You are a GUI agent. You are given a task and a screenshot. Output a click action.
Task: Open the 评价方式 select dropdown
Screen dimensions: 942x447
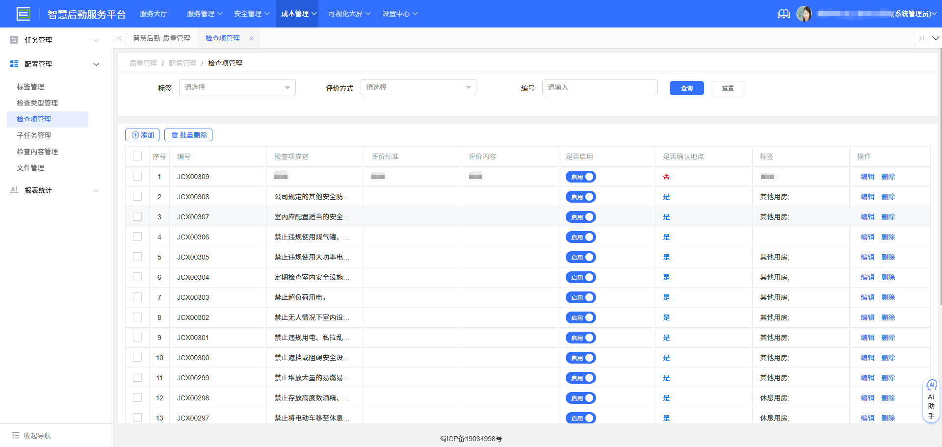pos(418,87)
